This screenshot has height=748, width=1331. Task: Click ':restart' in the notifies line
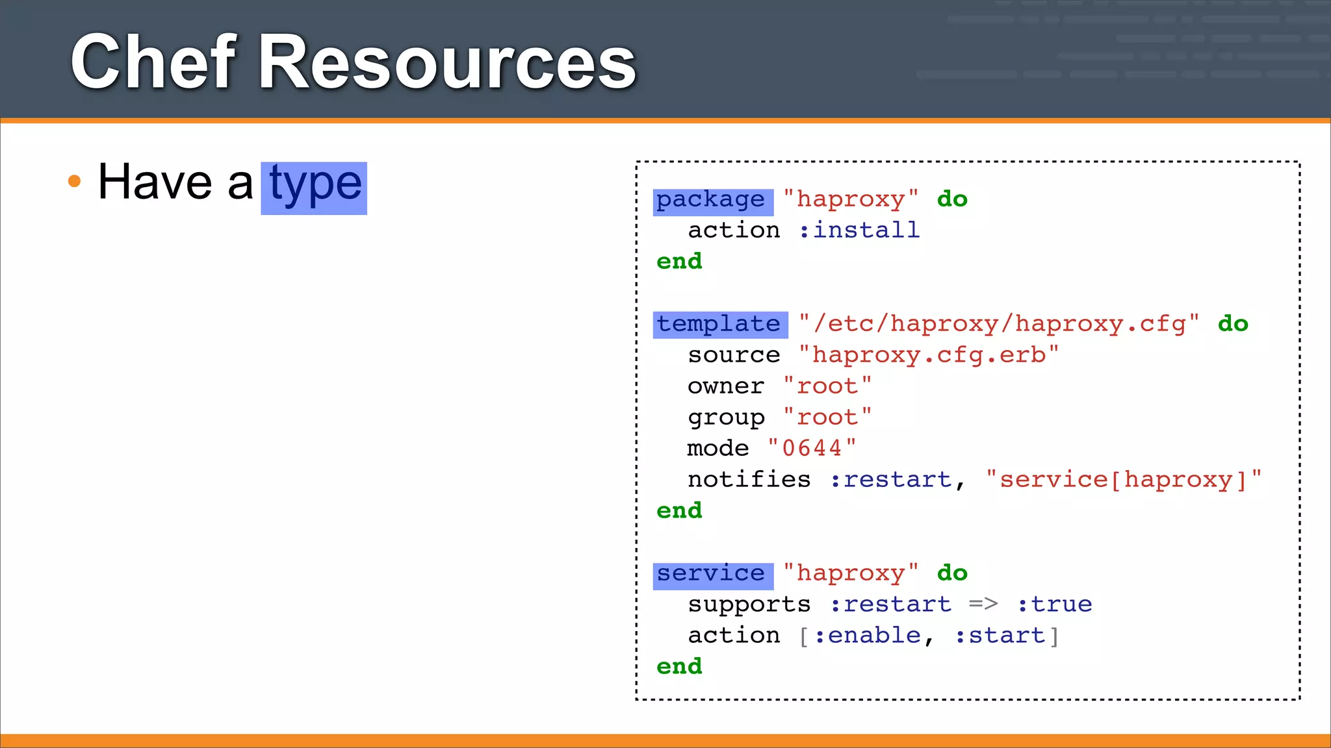[891, 480]
